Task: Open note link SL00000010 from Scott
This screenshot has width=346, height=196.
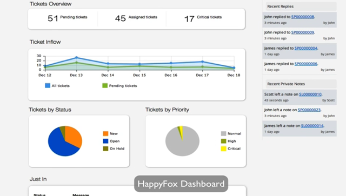Action: 310,94
